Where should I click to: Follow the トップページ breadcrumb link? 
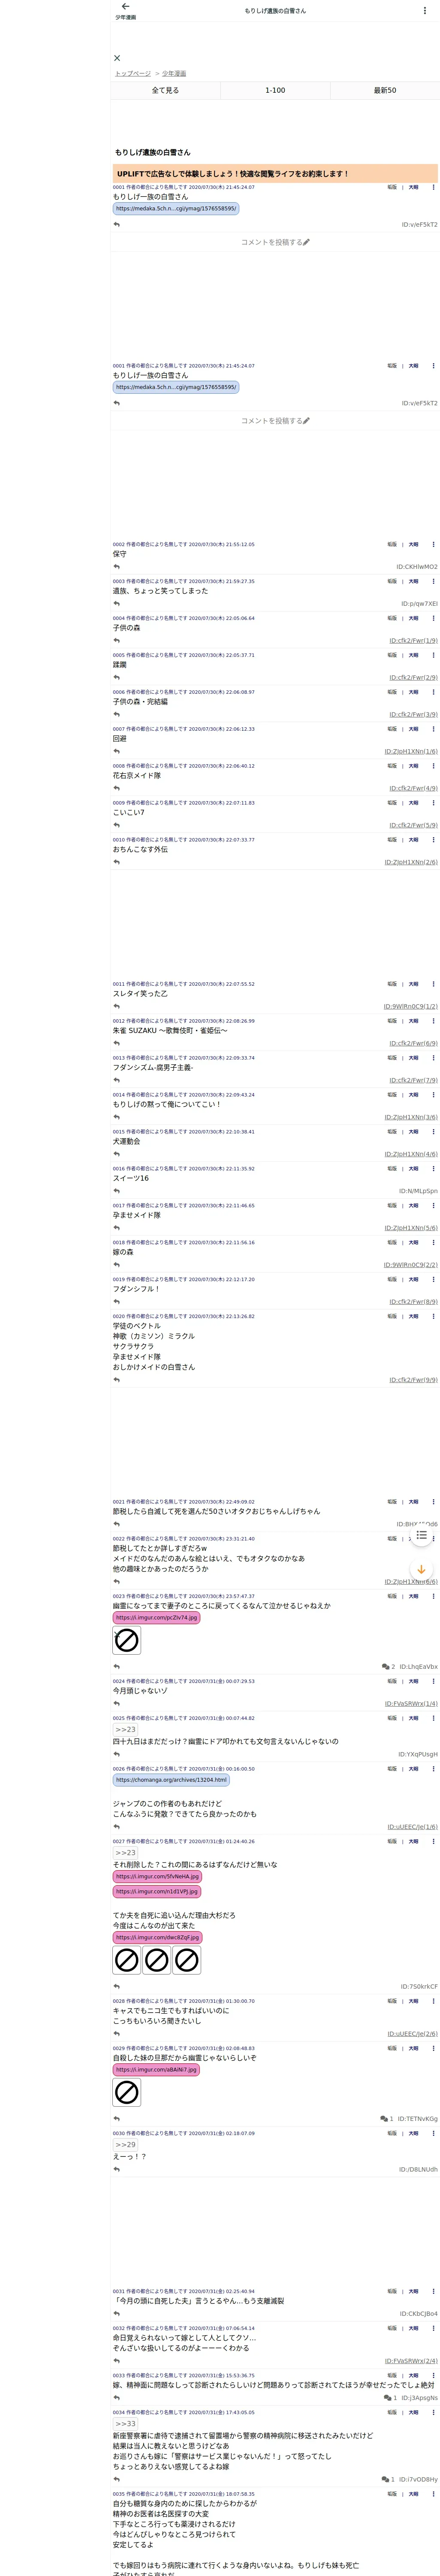(x=132, y=74)
